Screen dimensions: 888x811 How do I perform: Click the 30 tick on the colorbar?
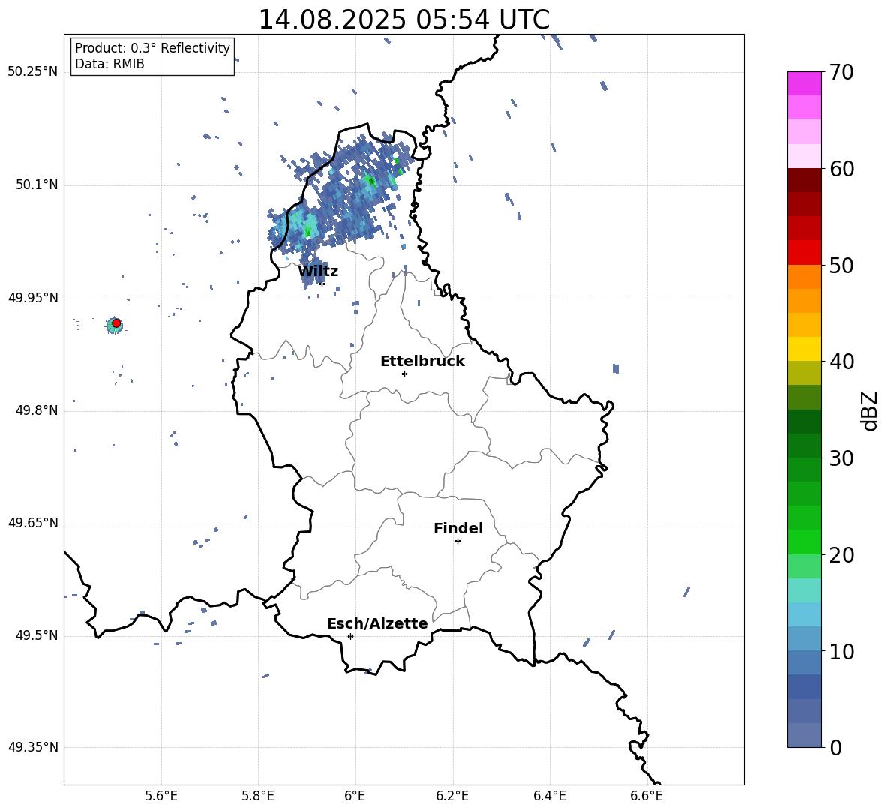tap(841, 458)
